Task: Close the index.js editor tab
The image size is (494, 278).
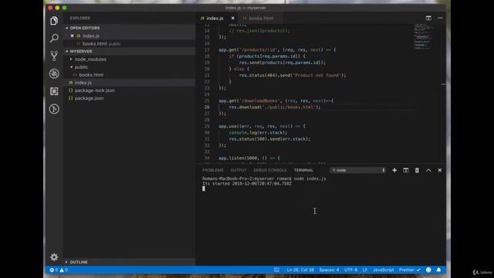Action: point(233,19)
